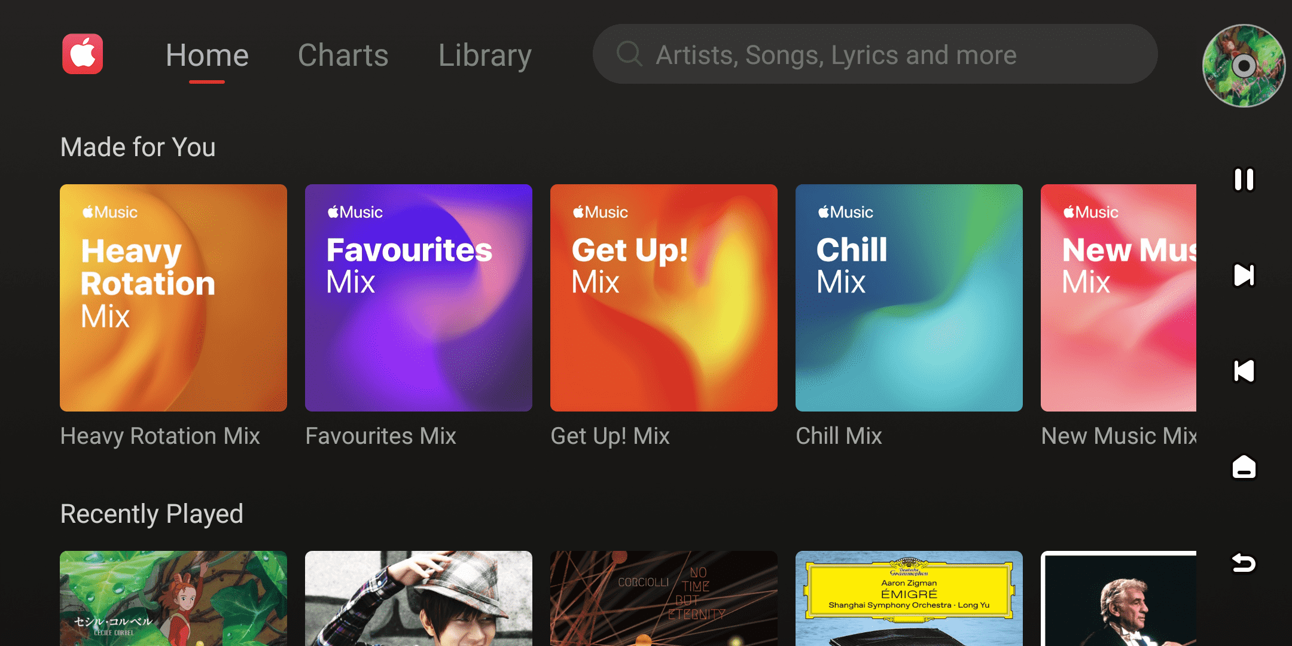Open the Cecile Corbel album in Recently Played
1292x646 pixels.
coord(173,598)
